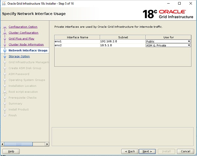The width and height of the screenshot is (197, 156).
Task: Click the sidebar scrollbar right arrow
Action: (47, 144)
